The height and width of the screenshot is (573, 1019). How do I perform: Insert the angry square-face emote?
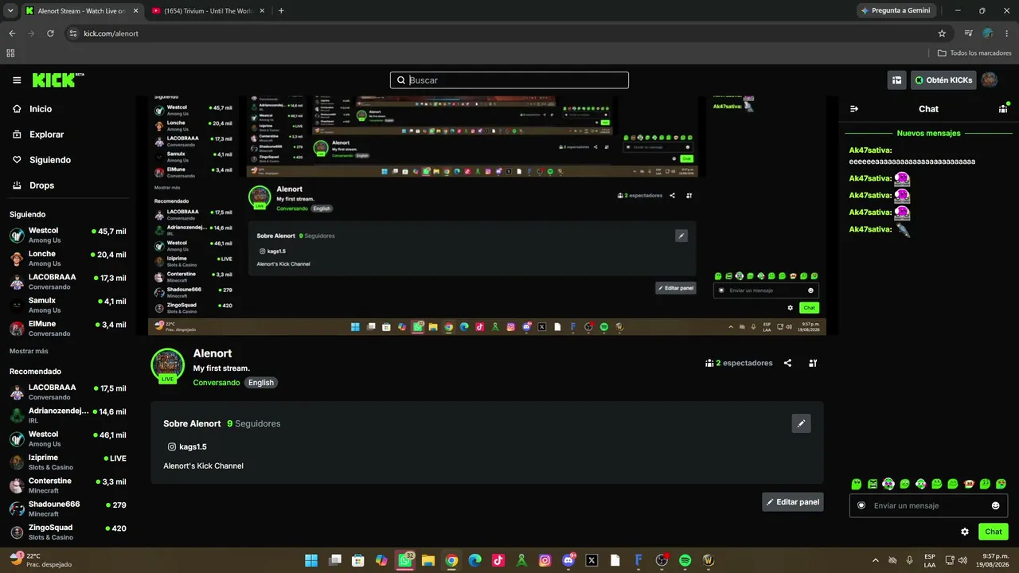pos(873,484)
